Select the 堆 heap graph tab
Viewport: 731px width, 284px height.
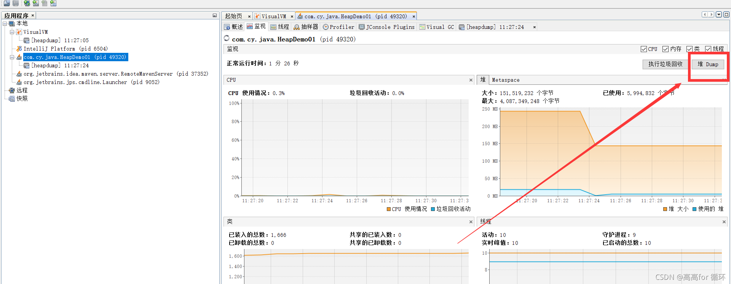[483, 79]
